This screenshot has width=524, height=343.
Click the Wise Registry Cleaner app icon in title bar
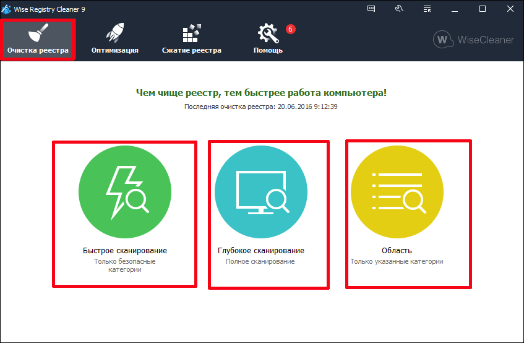(x=7, y=9)
